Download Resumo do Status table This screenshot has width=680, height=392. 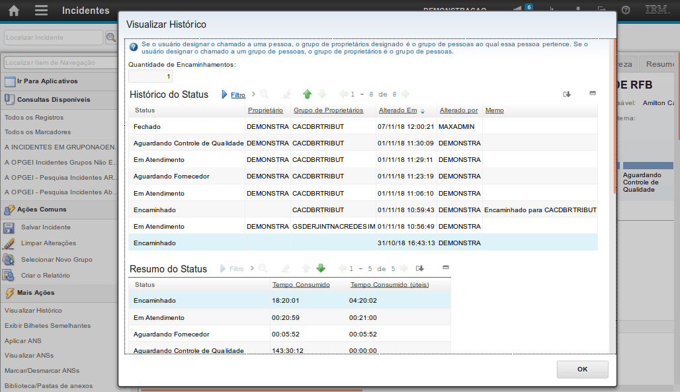pyautogui.click(x=420, y=268)
